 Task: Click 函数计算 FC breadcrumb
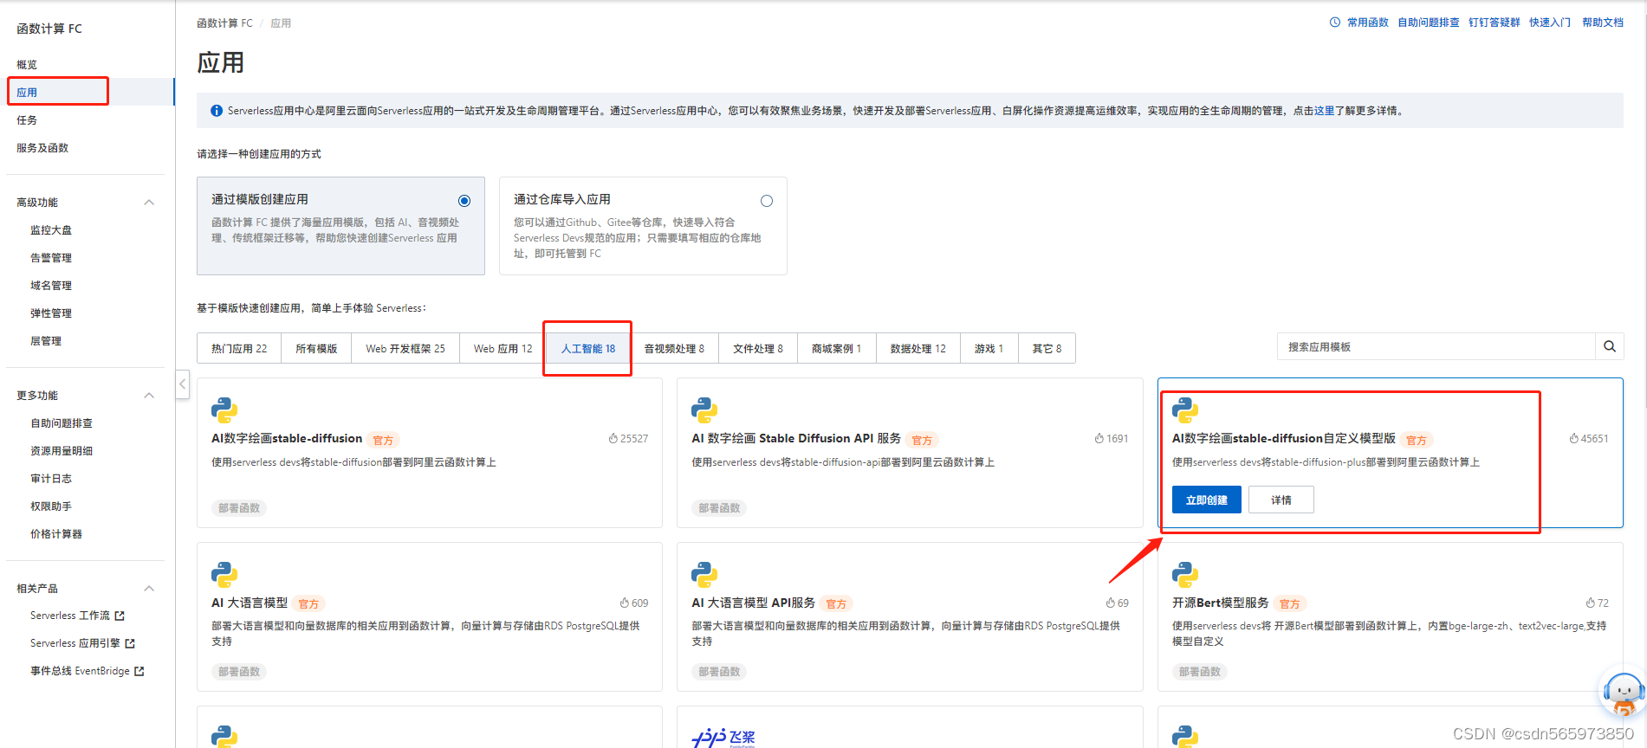224,23
